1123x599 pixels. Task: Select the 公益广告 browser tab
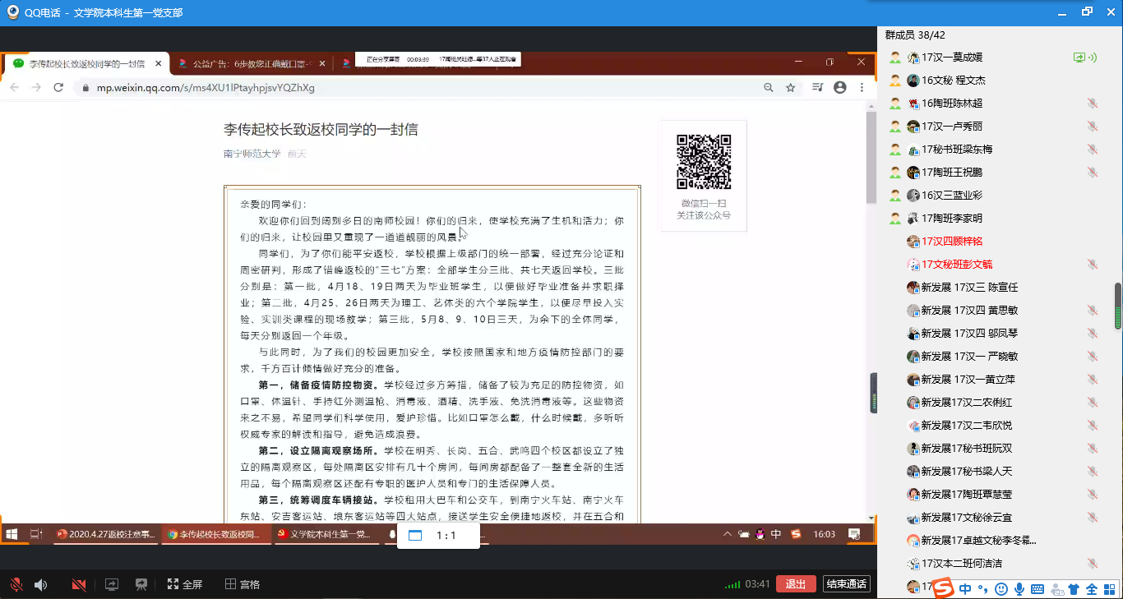(x=247, y=63)
